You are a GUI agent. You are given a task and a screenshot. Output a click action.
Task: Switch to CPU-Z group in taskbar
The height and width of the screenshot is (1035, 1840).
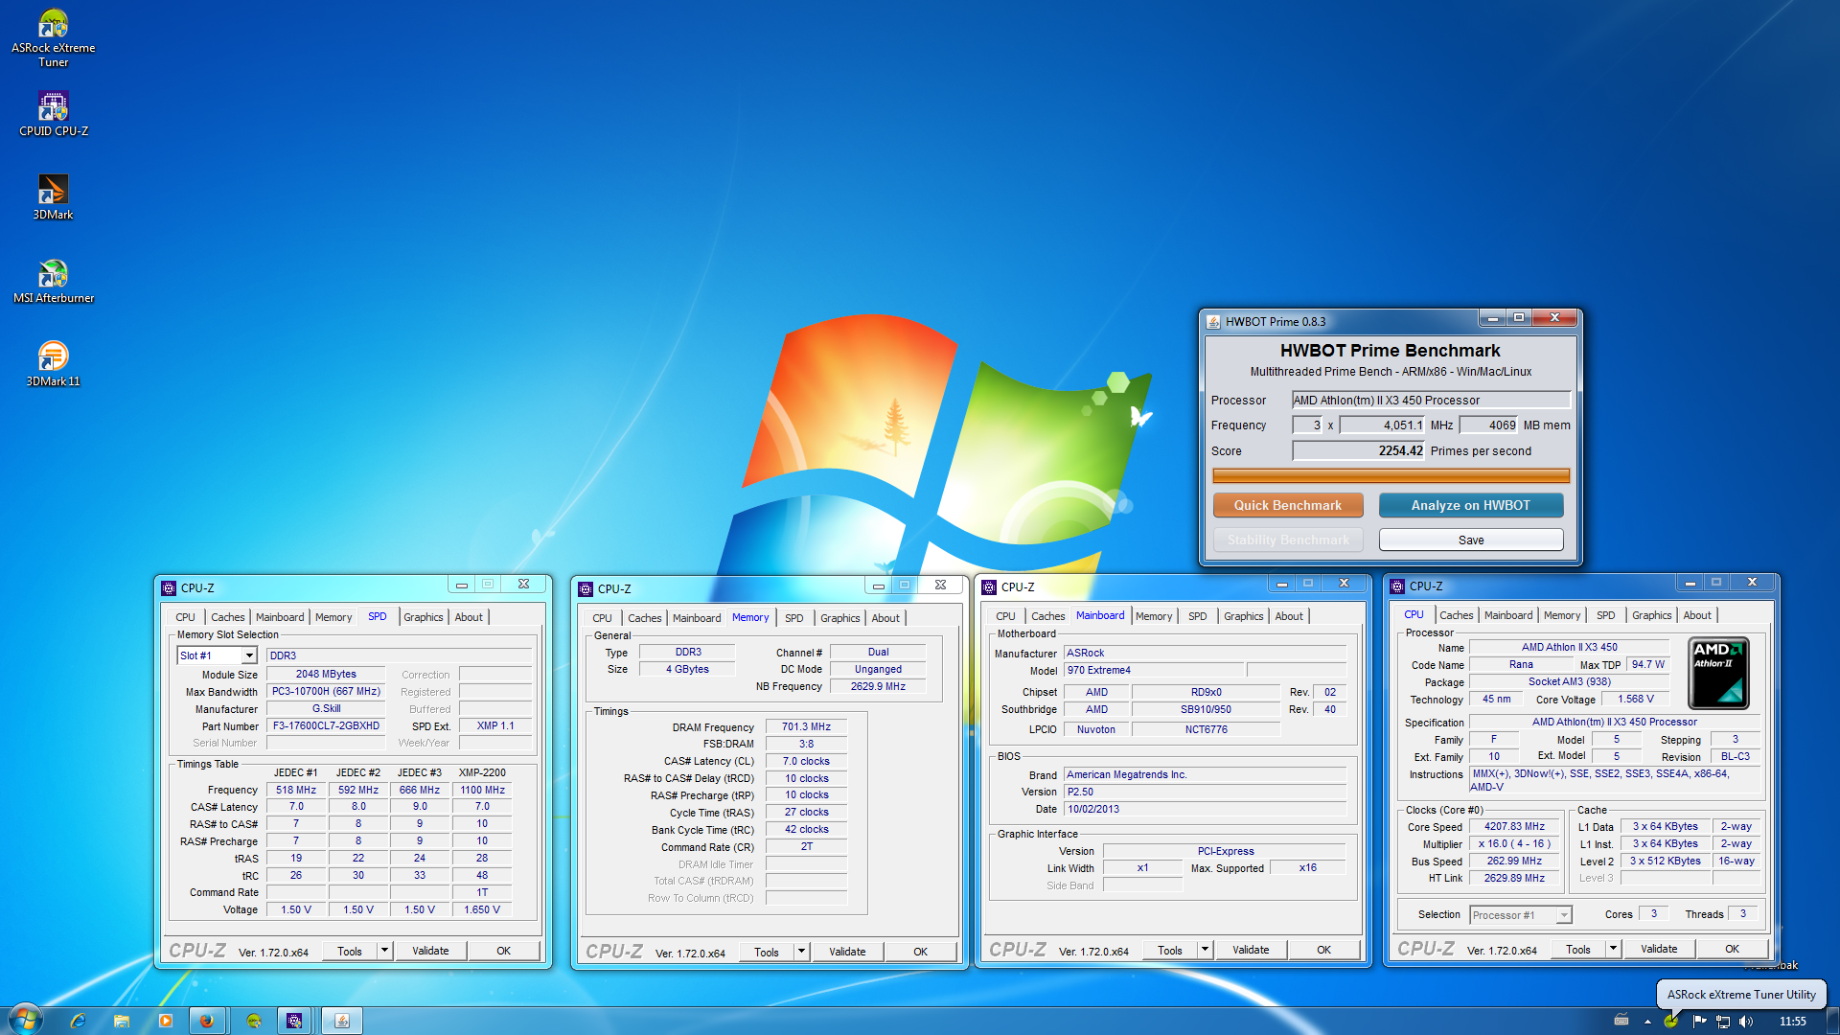click(295, 1021)
